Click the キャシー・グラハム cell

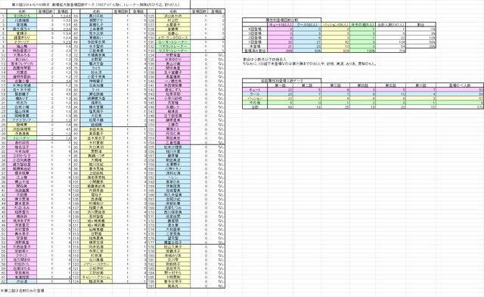coord(96,277)
